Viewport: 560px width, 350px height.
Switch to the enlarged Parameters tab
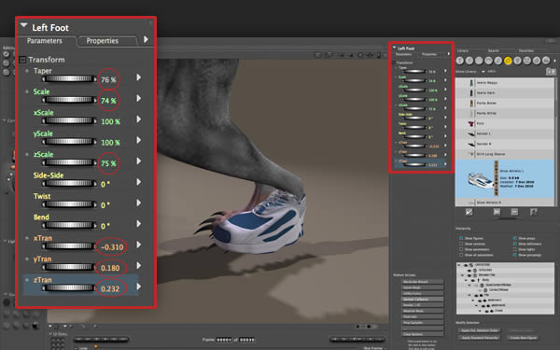45,41
